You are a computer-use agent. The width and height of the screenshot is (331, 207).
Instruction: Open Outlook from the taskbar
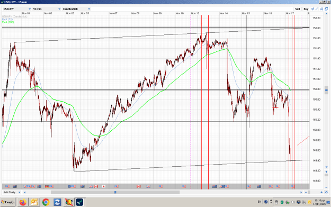(34, 202)
